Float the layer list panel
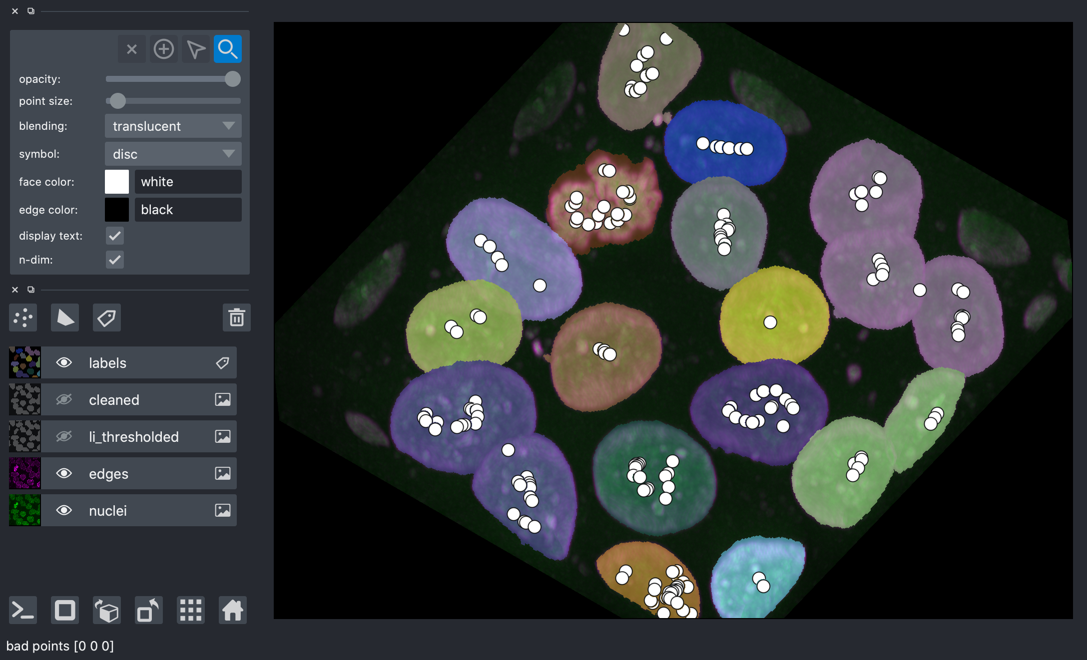Image resolution: width=1087 pixels, height=660 pixels. [x=31, y=290]
